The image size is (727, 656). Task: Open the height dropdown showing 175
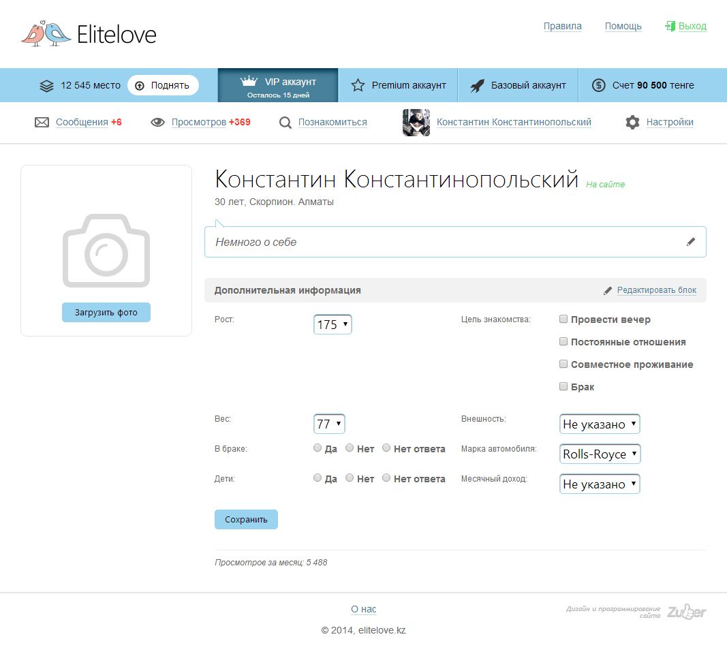point(332,325)
